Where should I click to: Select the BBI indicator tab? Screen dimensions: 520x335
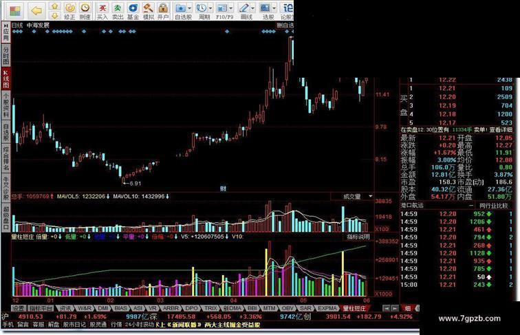252,308
